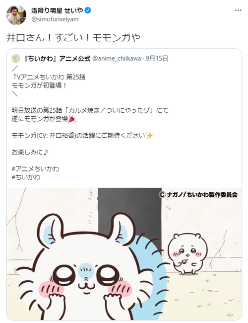Click the ナガノ/ちいかわ製作委員会 copyright text

pos(198,195)
